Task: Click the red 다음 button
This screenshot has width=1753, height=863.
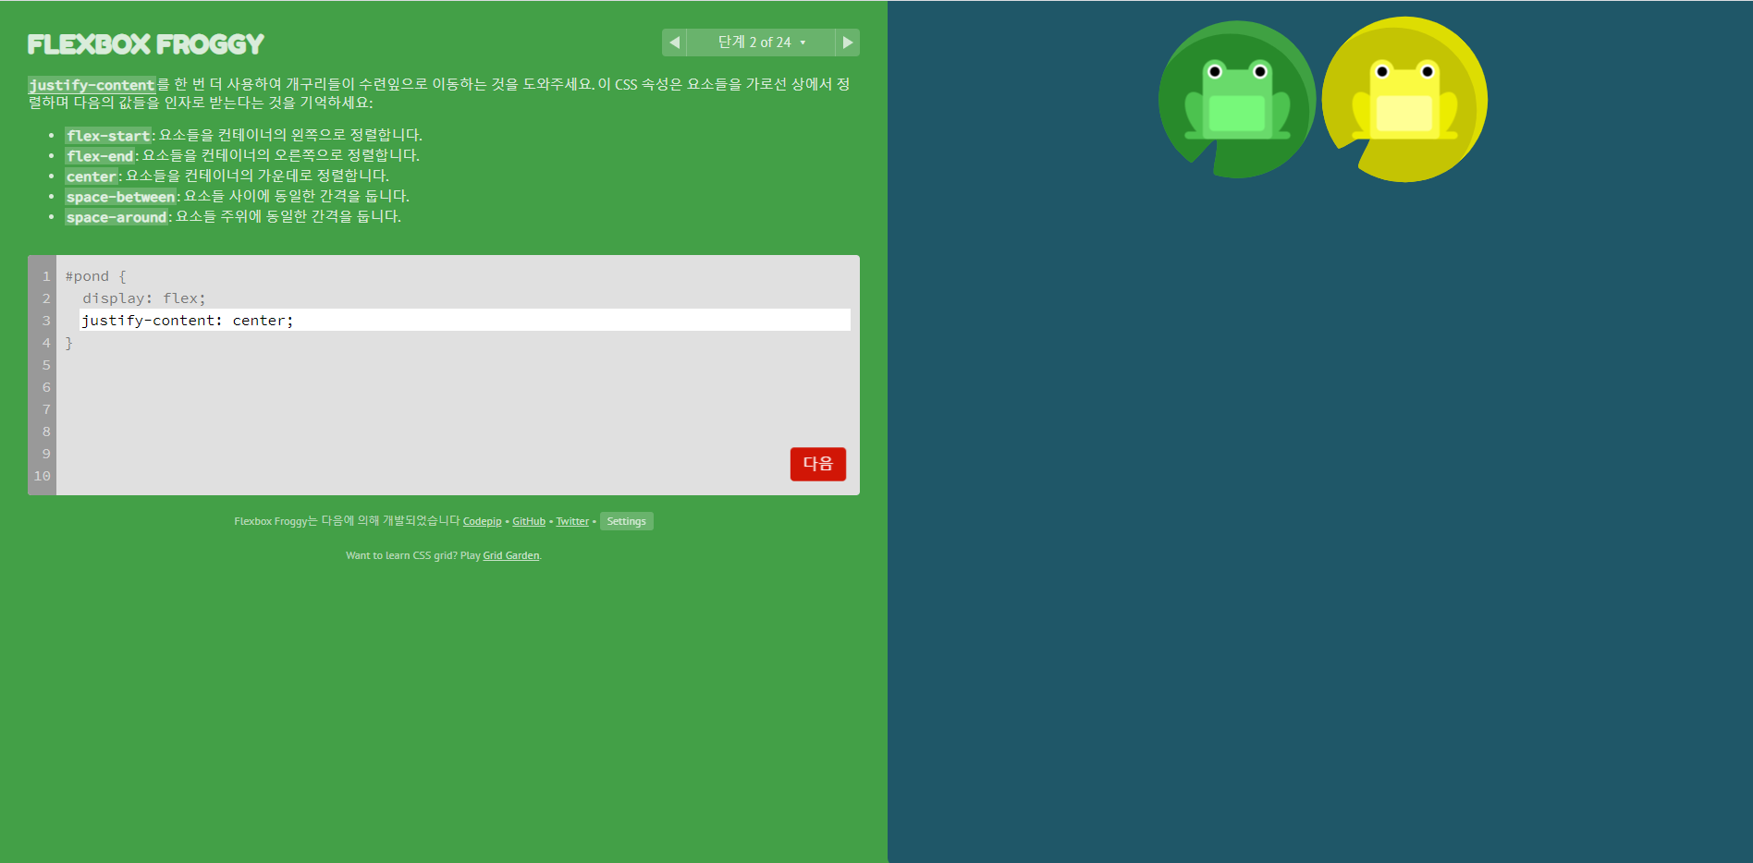Action: click(x=818, y=464)
